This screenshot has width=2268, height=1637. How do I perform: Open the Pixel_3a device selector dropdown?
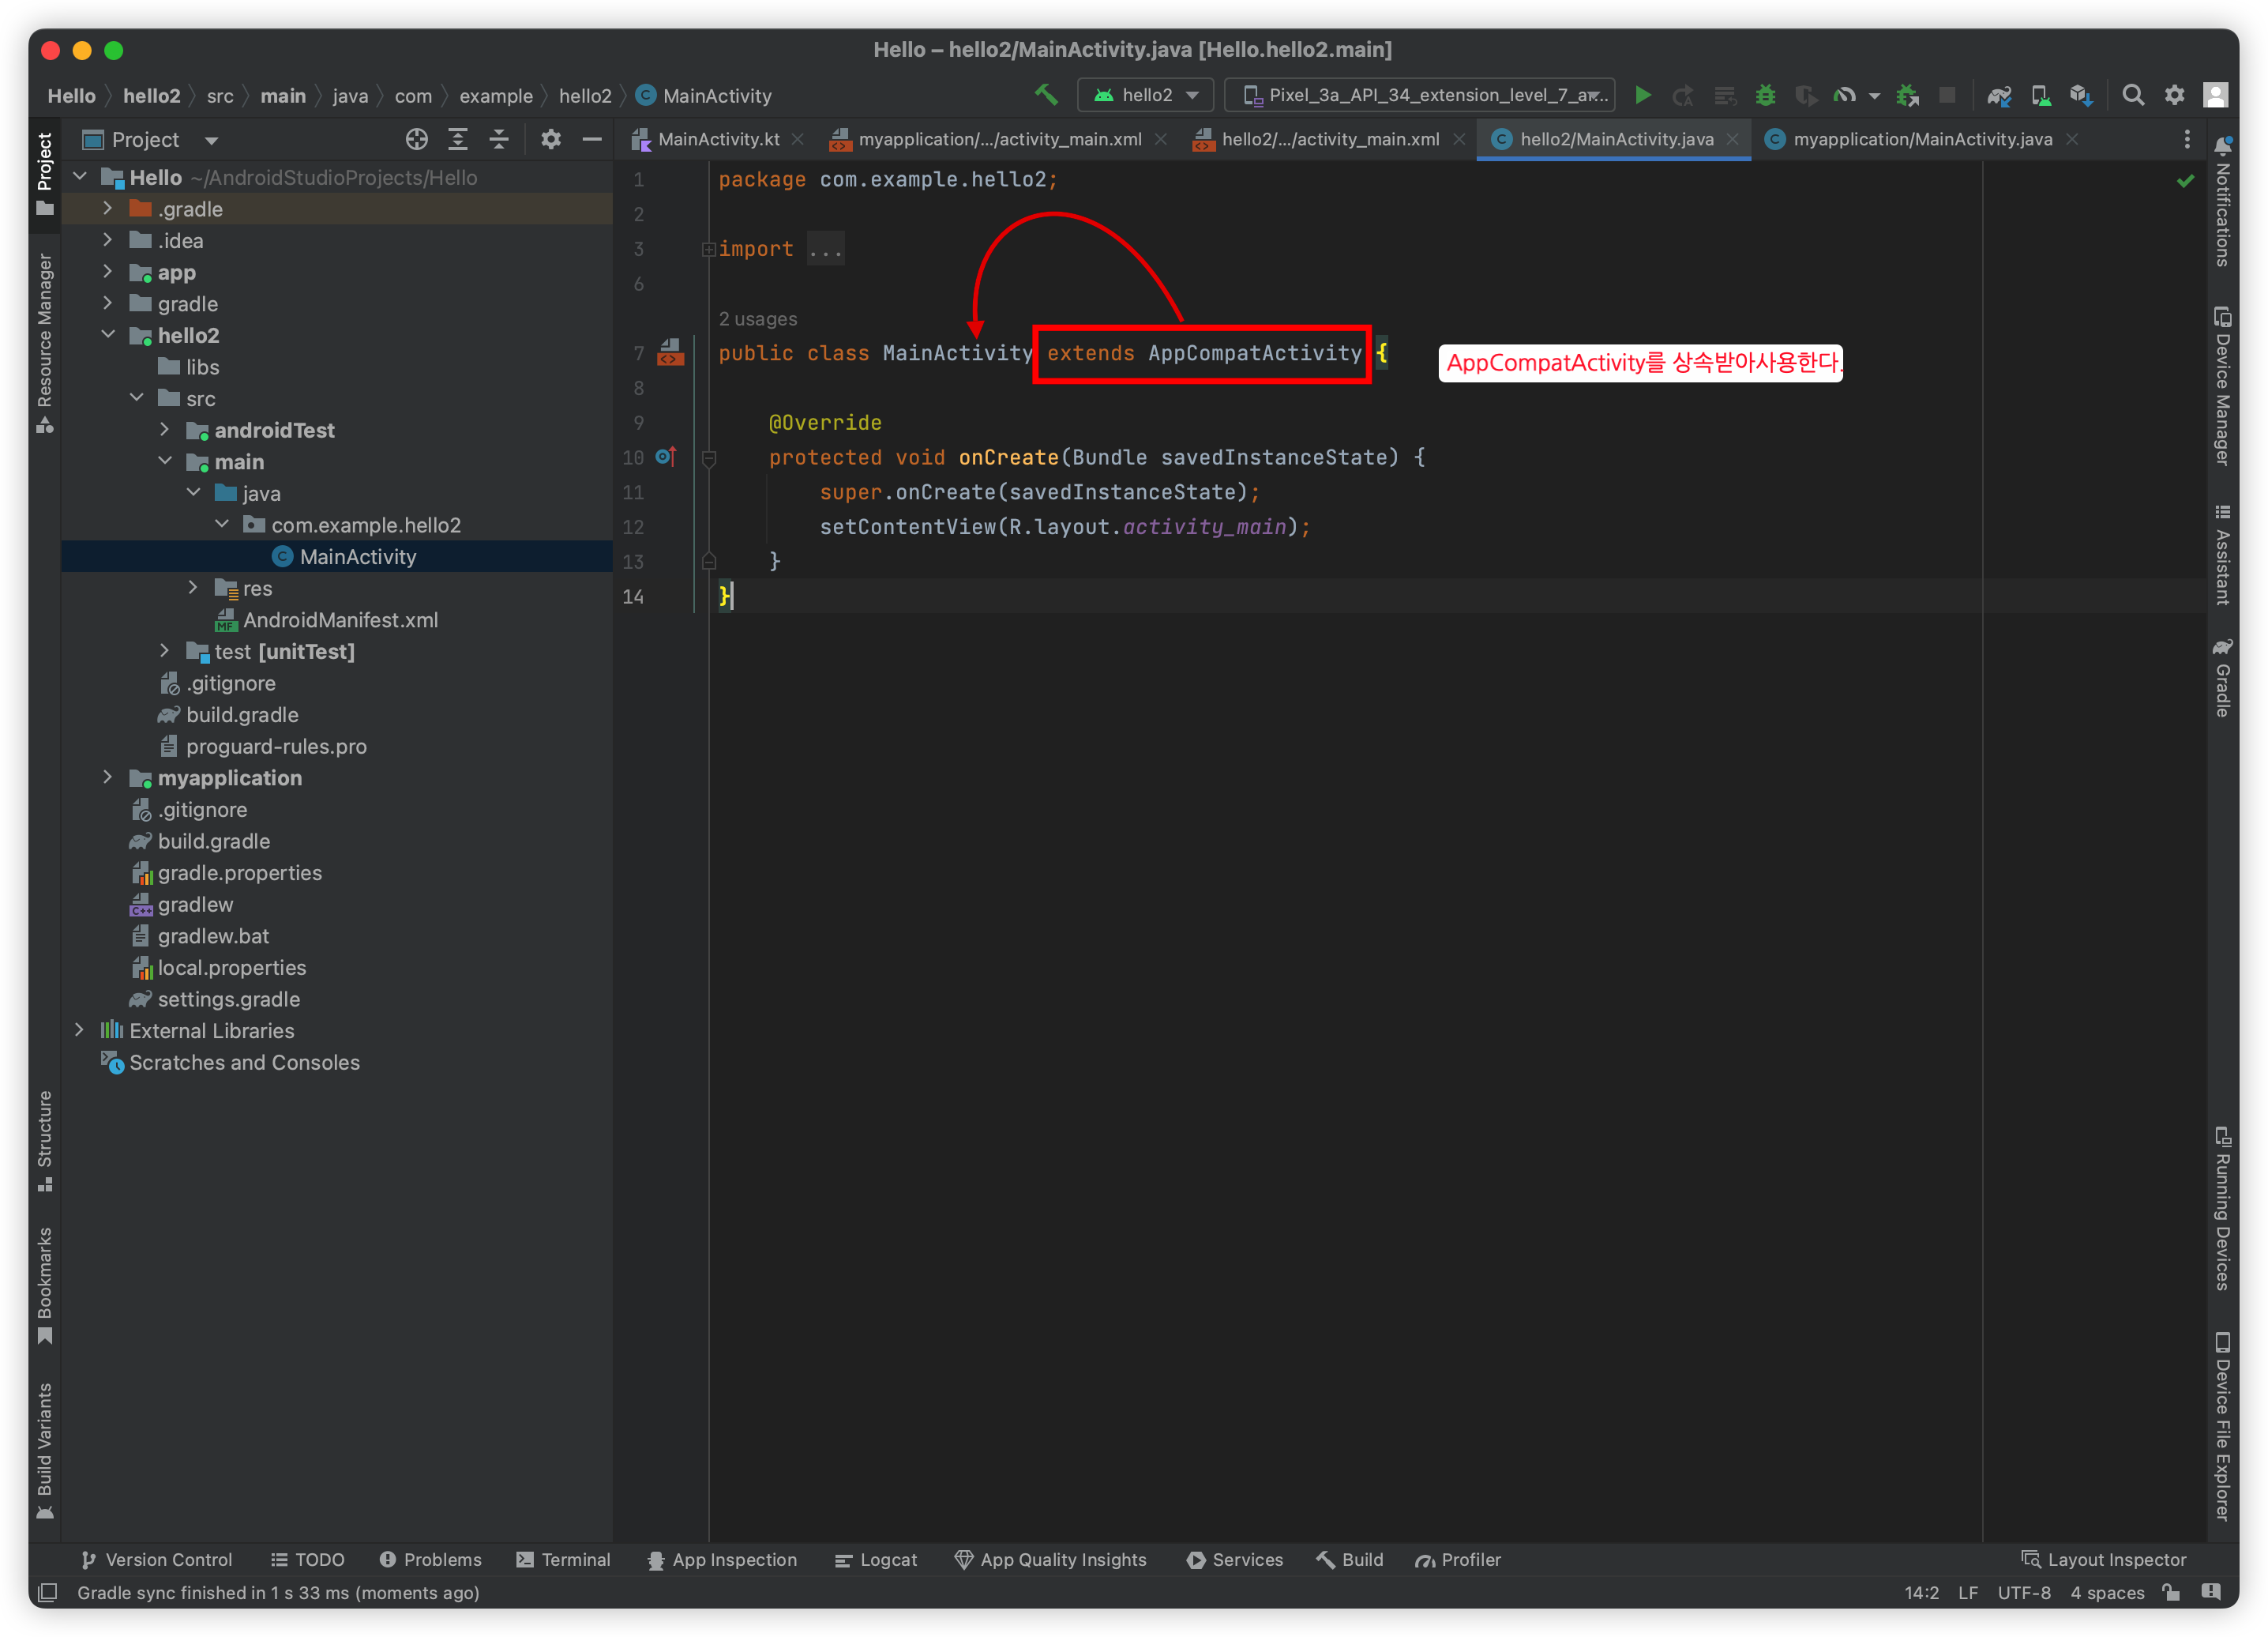1421,95
